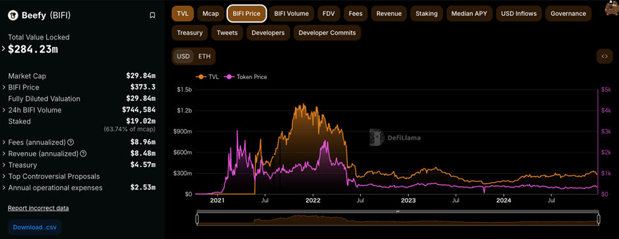Toggle the TVL chart metric
Viewport: 619px width, 239px height.
pyautogui.click(x=182, y=13)
